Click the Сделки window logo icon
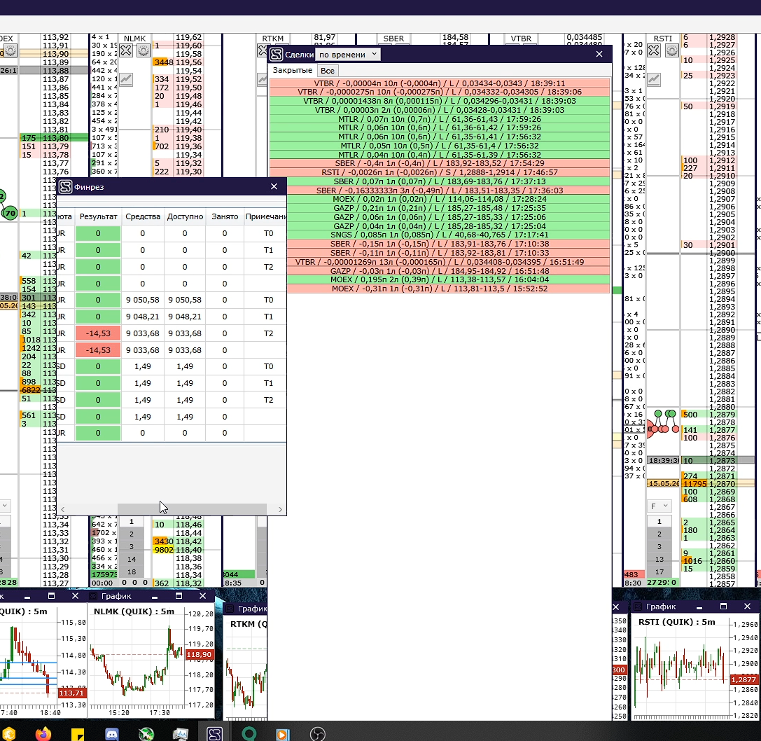761x741 pixels. [276, 55]
